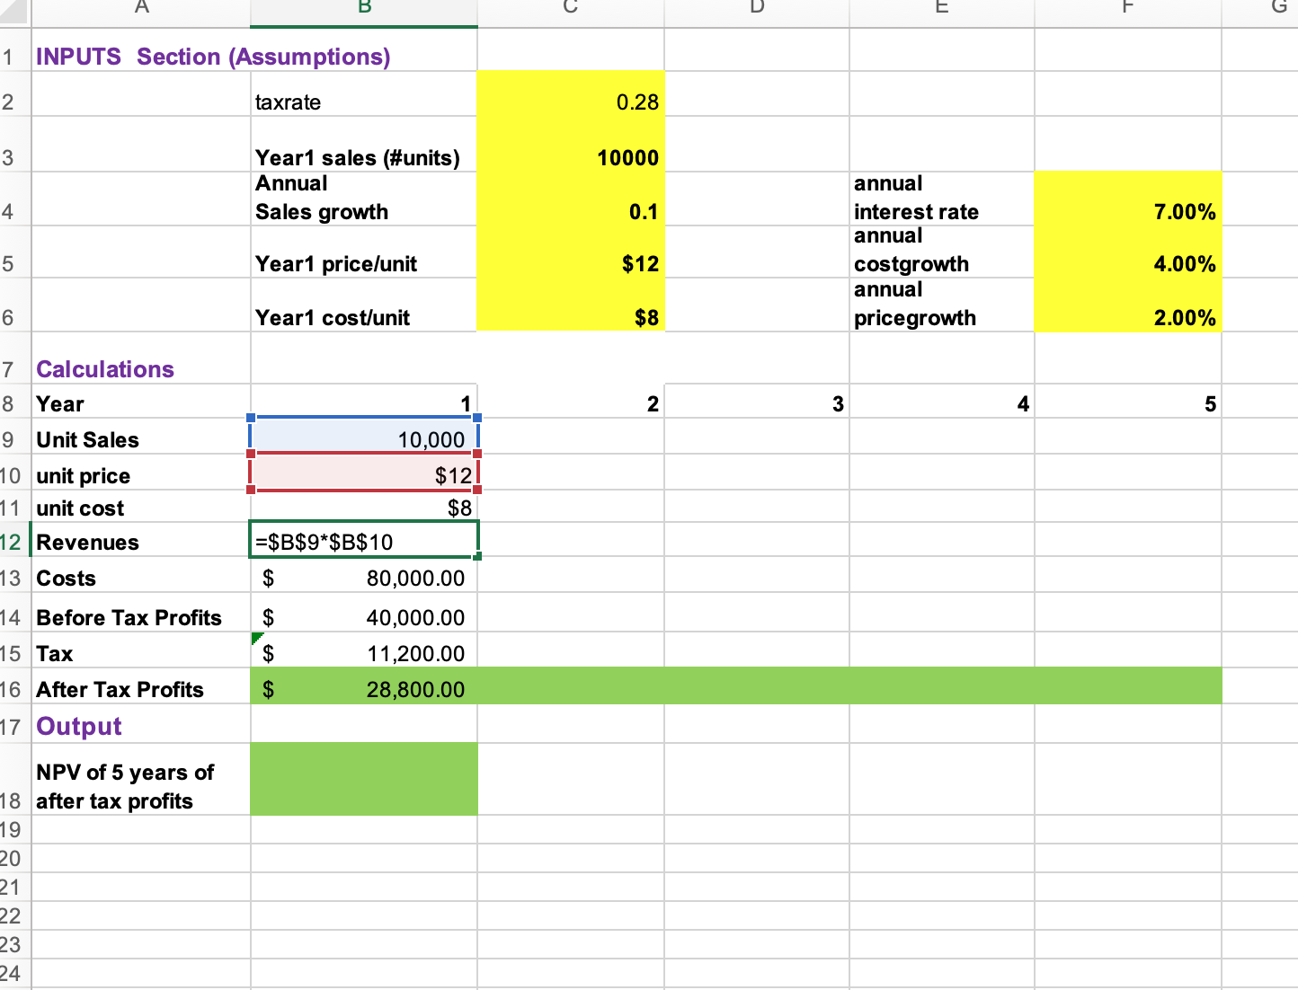This screenshot has width=1298, height=990.
Task: Select After Tax Profits value 28,800.00
Action: [x=364, y=687]
